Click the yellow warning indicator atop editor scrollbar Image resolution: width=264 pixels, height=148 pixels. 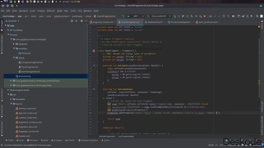point(259,27)
